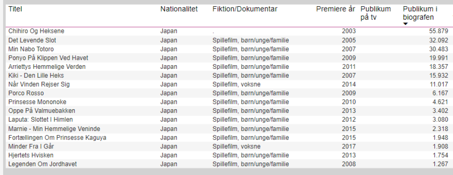Click the audience value 1.948
This screenshot has width=453, height=175.
(440, 137)
